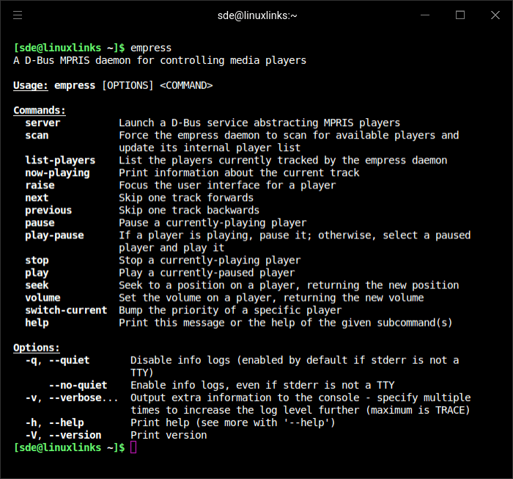Click 'Bump the priority of a specific player'

(x=230, y=310)
